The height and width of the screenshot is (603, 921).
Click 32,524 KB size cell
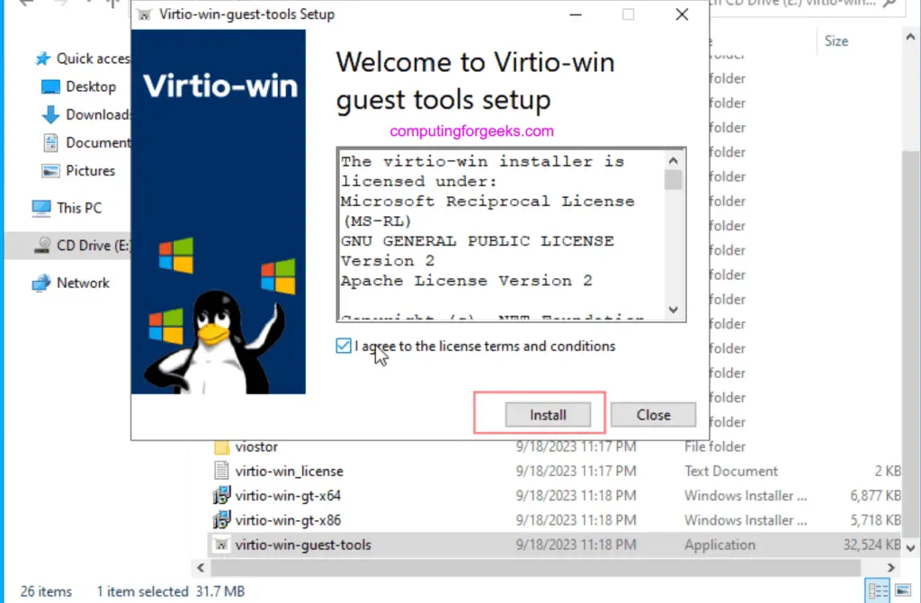coord(872,545)
